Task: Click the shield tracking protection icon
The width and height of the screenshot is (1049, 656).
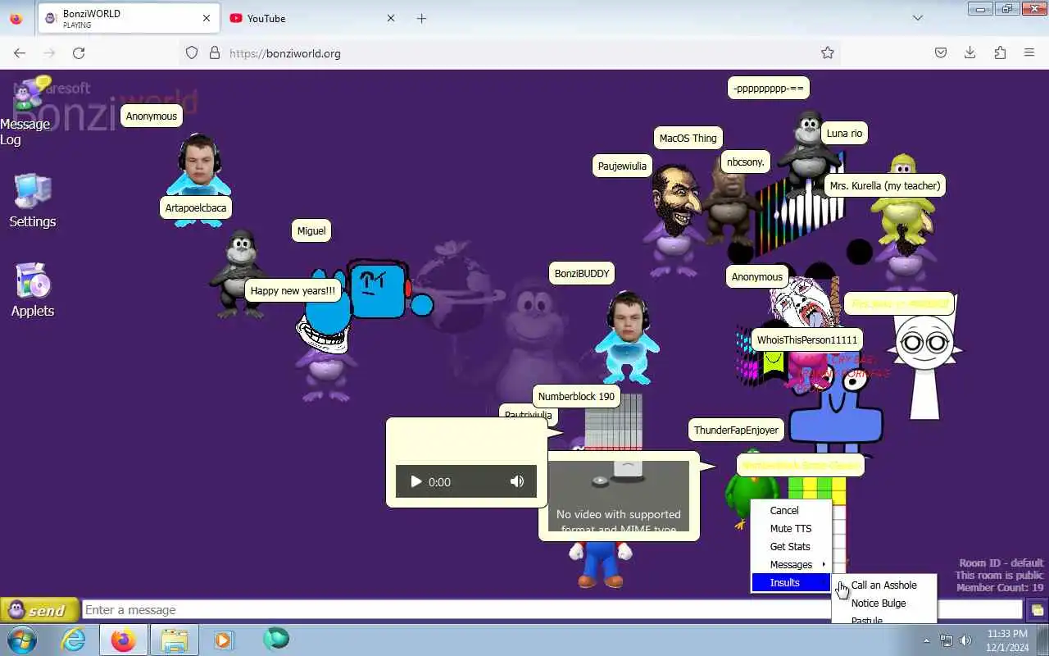Action: [192, 52]
